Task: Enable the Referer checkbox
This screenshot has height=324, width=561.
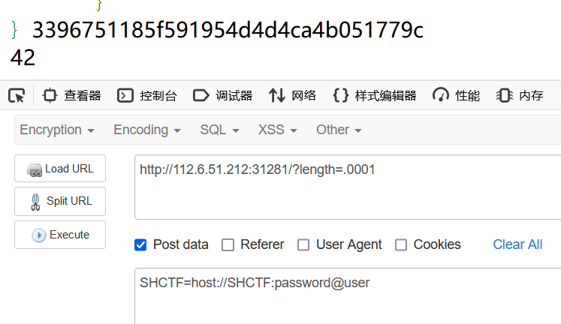Action: [x=228, y=245]
